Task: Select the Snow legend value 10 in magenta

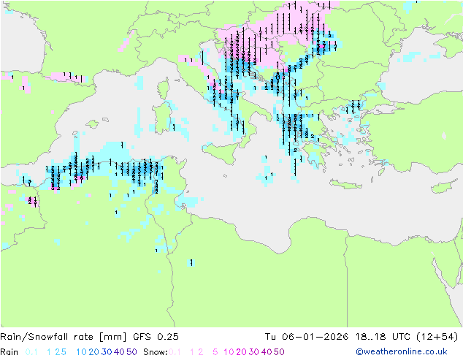Action: click(x=229, y=352)
